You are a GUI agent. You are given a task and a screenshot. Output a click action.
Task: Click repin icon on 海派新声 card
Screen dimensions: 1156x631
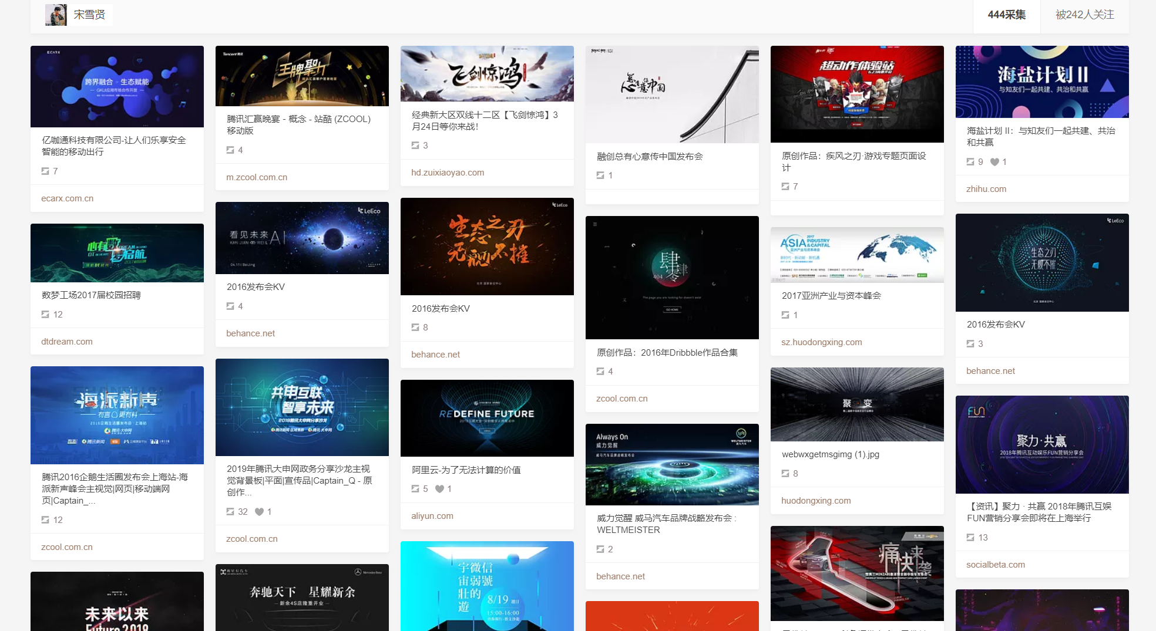[45, 520]
